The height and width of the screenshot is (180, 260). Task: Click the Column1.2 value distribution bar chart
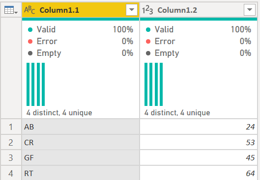pyautogui.click(x=153, y=84)
